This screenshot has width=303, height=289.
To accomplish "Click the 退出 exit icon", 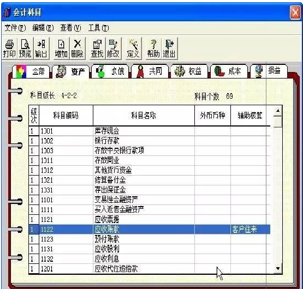I will [169, 49].
